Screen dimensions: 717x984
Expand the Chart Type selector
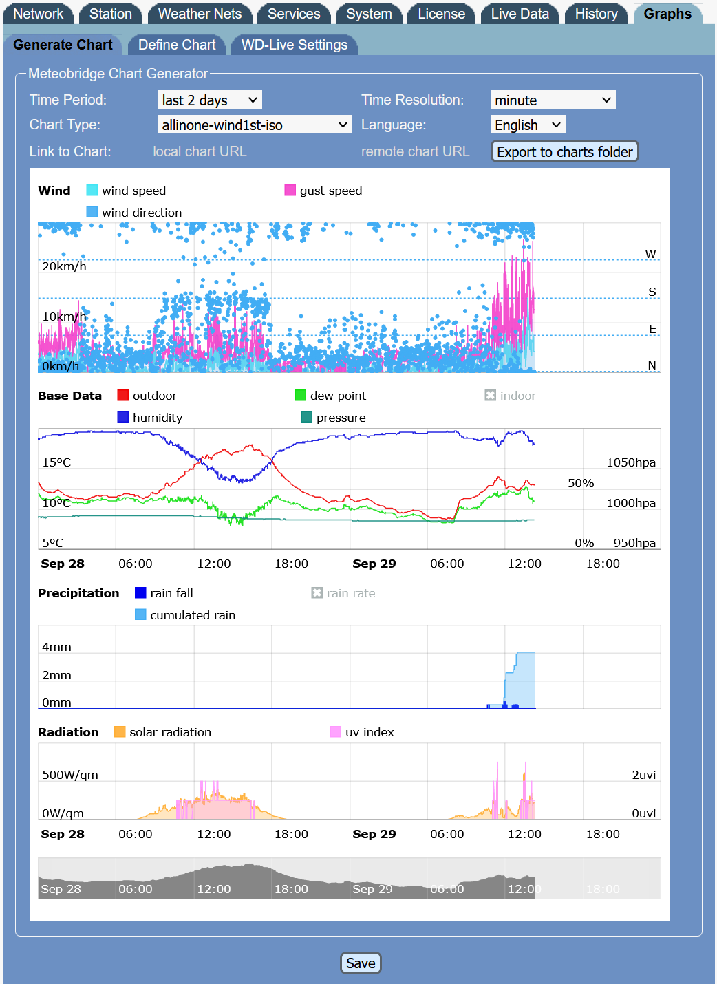[x=255, y=125]
